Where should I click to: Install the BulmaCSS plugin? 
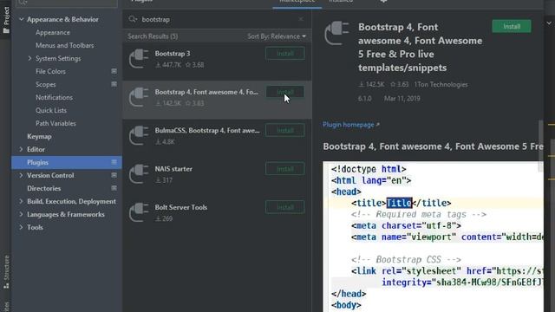tap(285, 130)
